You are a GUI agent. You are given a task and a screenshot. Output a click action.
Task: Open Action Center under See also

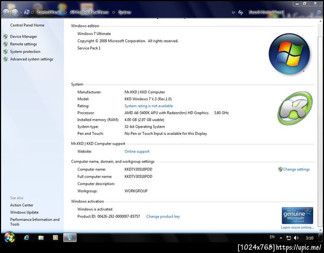(22, 205)
